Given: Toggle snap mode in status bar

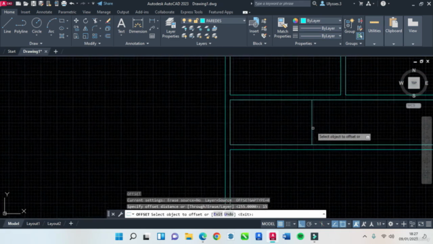Looking at the screenshot, I should pos(288,224).
